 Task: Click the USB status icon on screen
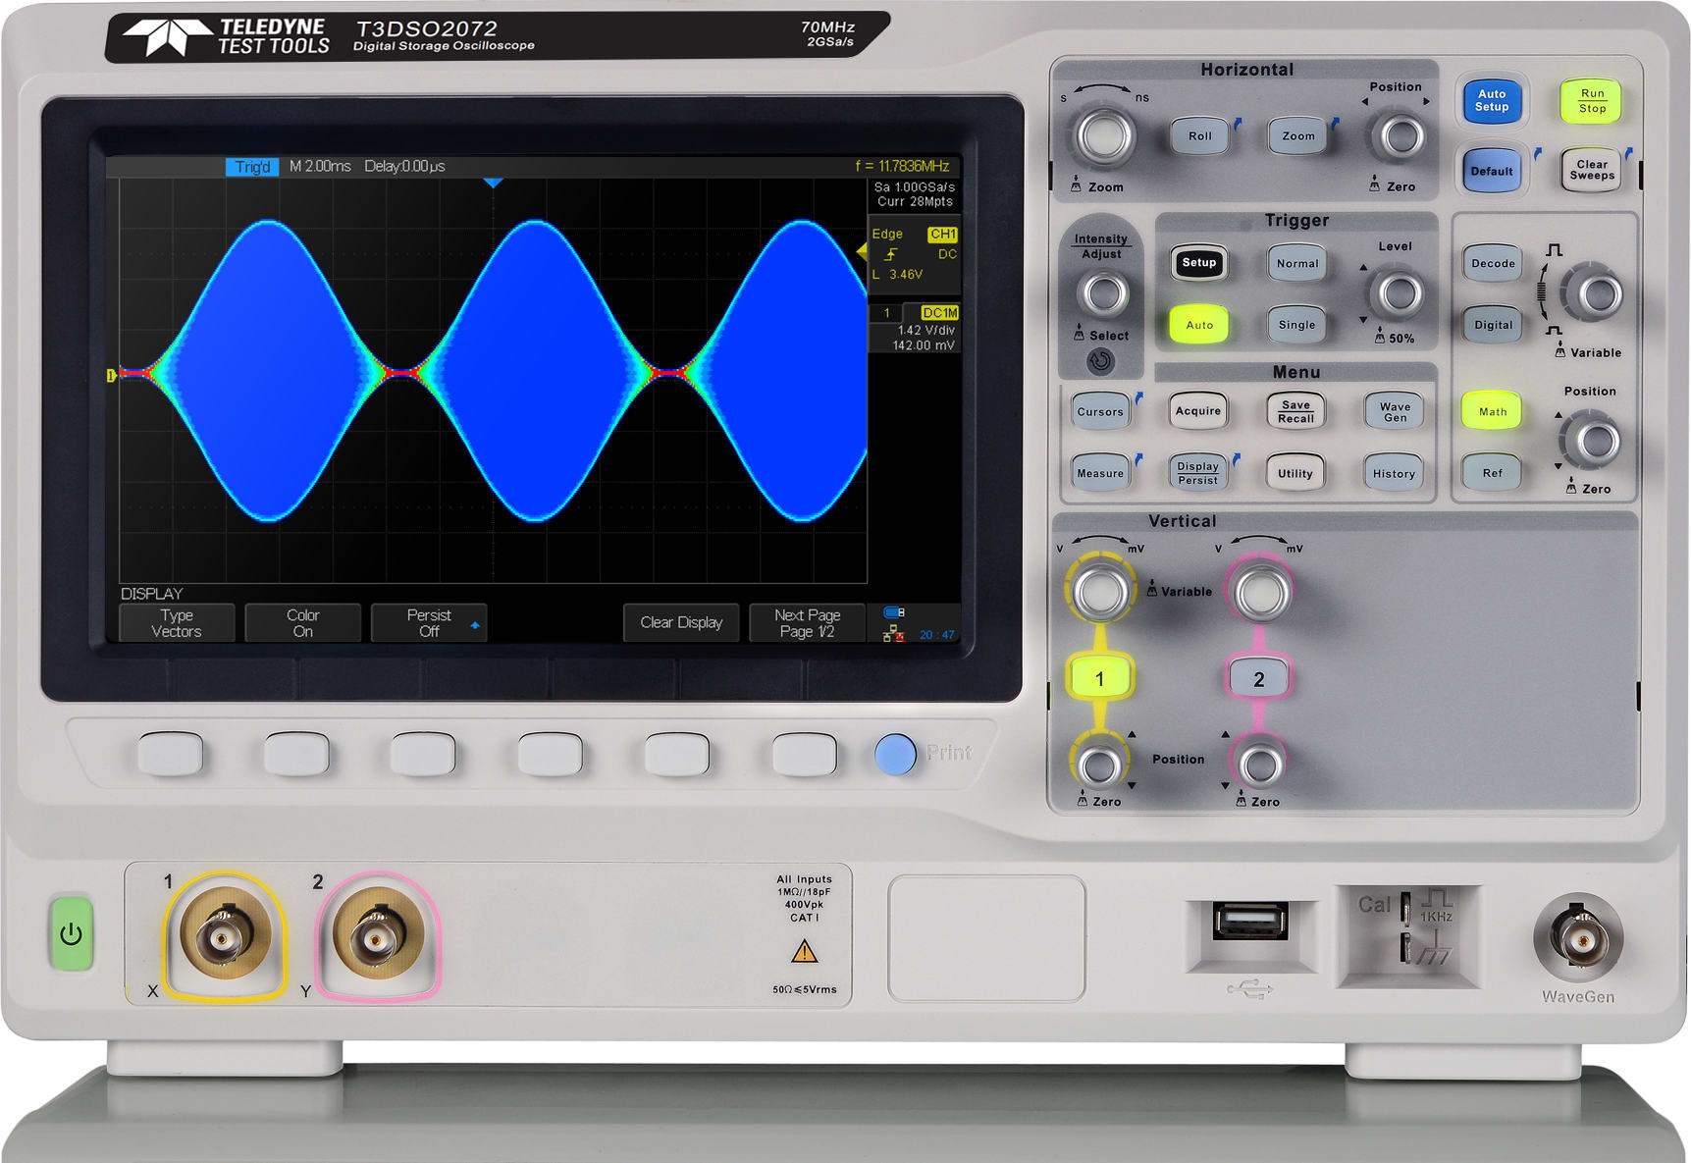point(894,612)
